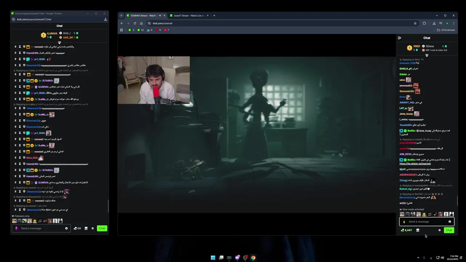View site information icon left of kick.com/osamah
The image size is (466, 262).
coord(150,23)
